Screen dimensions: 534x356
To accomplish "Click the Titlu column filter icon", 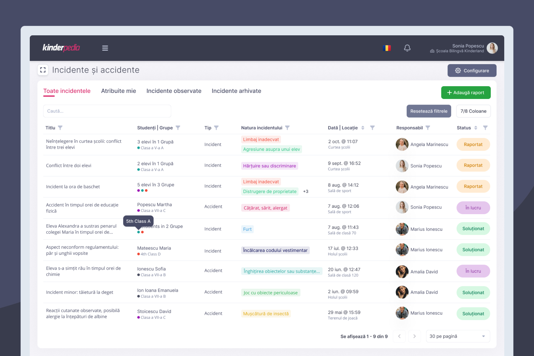I will (60, 128).
